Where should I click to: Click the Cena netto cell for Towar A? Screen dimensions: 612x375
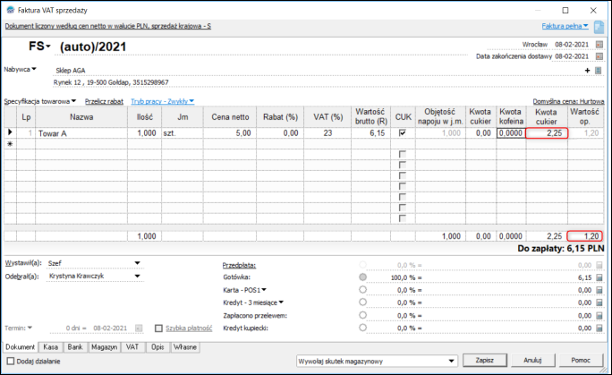point(224,132)
